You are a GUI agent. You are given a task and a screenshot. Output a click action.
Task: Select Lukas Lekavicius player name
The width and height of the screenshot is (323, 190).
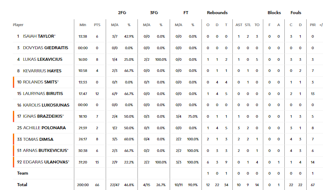(x=43, y=59)
